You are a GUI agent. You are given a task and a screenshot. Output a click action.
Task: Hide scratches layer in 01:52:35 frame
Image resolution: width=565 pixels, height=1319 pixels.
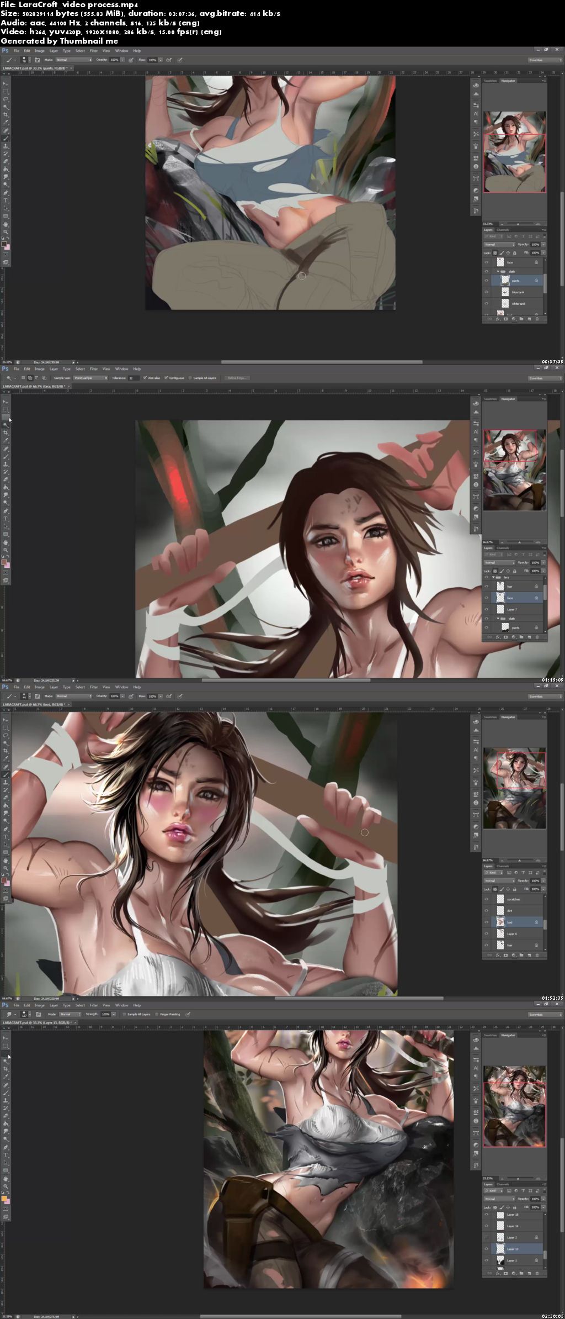tap(486, 899)
